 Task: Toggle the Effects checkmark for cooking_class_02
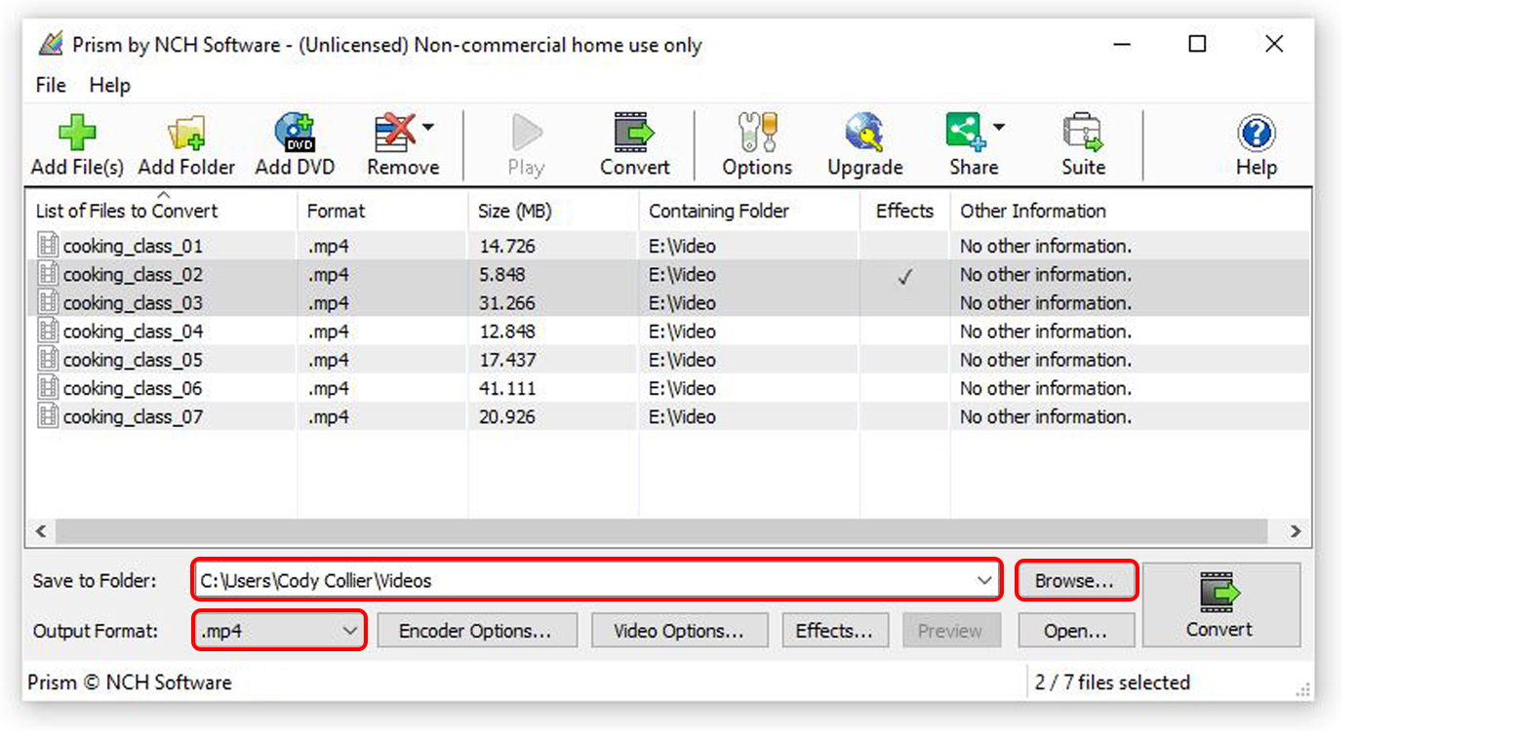click(904, 276)
